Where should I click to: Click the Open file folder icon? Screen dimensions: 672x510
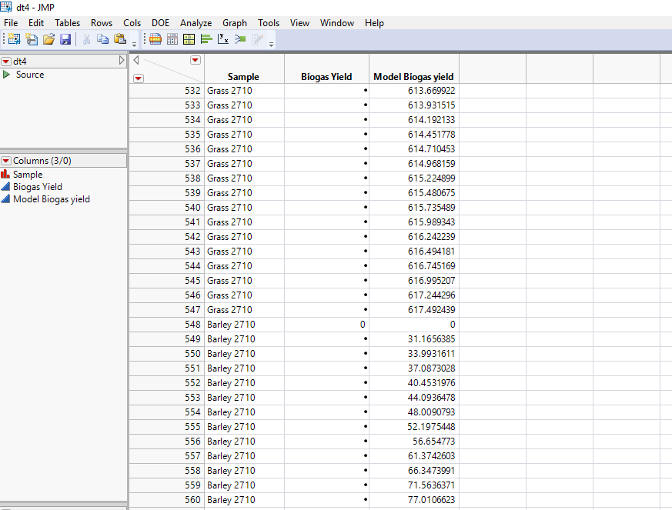pos(48,39)
